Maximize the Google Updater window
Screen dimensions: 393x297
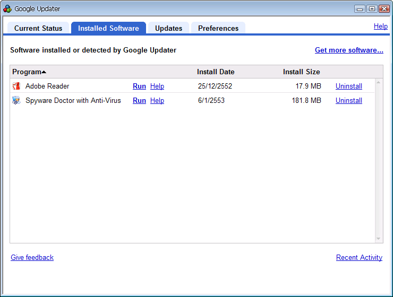pyautogui.click(x=372, y=9)
